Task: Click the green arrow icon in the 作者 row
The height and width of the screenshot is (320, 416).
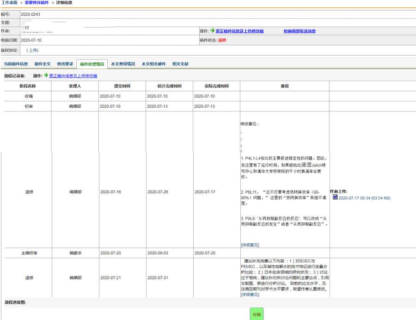Action: [212, 31]
